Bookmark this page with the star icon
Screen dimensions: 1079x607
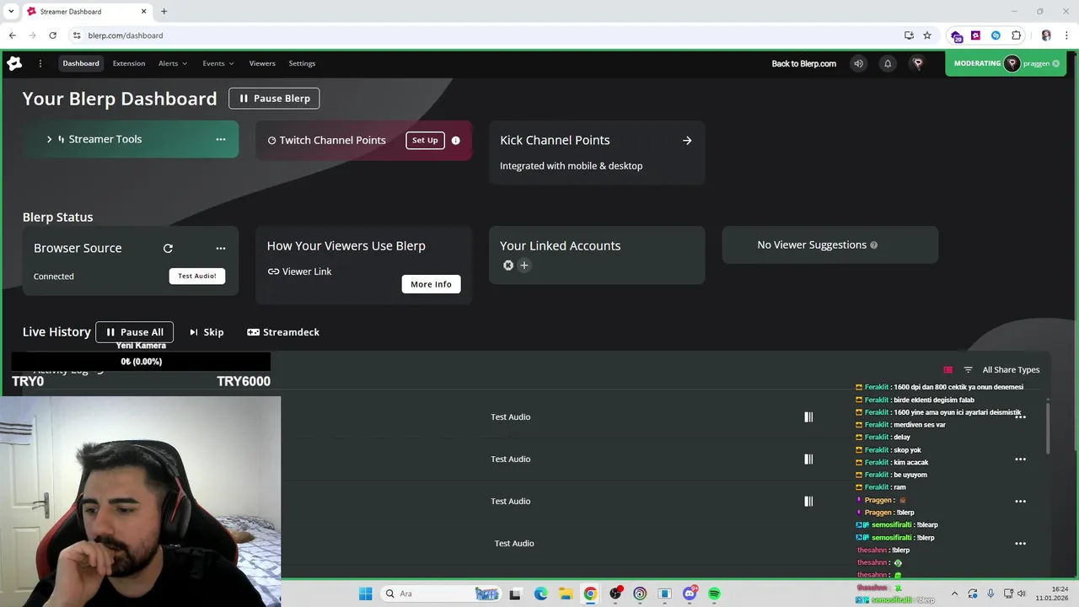tap(927, 35)
